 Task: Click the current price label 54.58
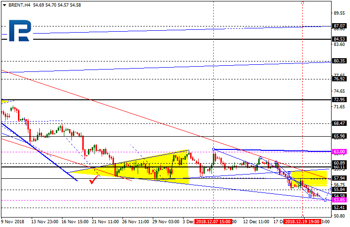click(340, 195)
